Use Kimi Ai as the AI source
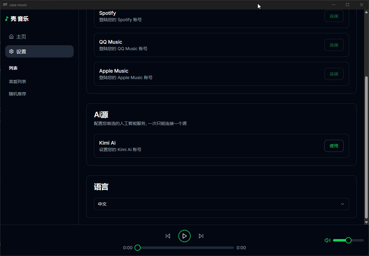The image size is (369, 256). click(334, 146)
